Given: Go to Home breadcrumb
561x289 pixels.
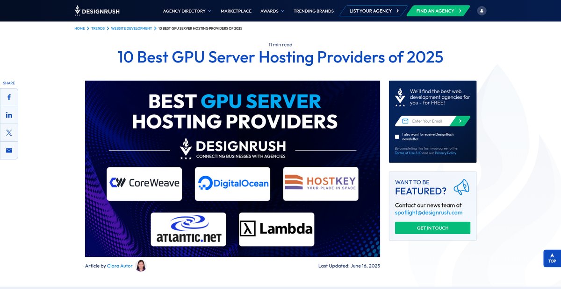Looking at the screenshot, I should pos(79,28).
